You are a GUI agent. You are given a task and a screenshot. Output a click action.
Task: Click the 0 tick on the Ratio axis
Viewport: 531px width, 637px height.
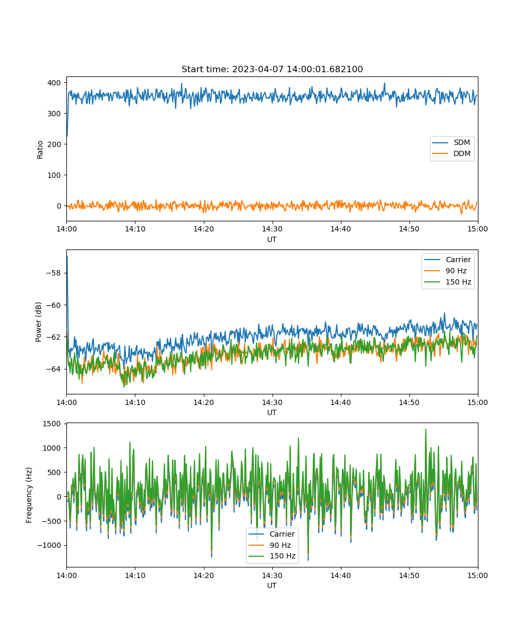pos(60,206)
